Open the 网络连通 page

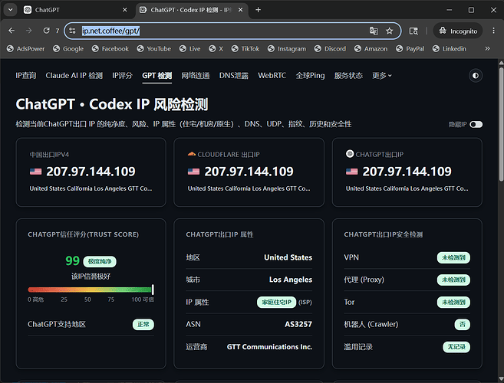pyautogui.click(x=196, y=75)
